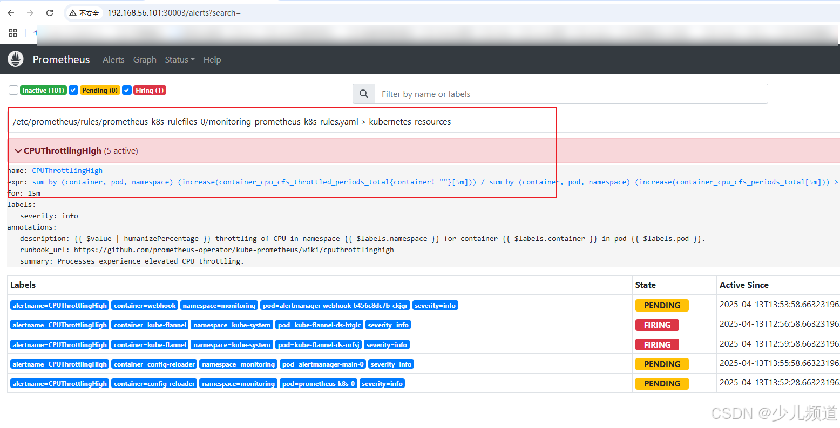
Task: Open the browser apps grid icon
Action: (13, 33)
